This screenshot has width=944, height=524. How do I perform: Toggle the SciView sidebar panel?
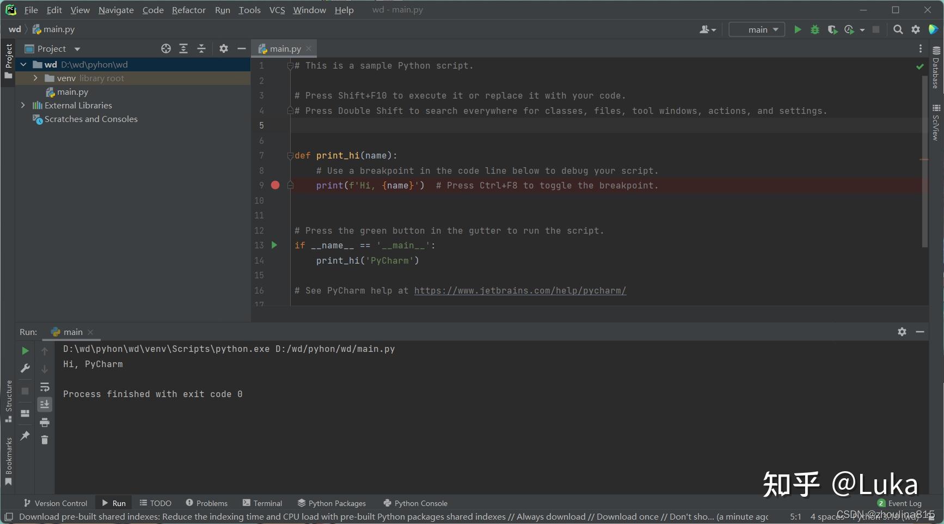pyautogui.click(x=936, y=123)
